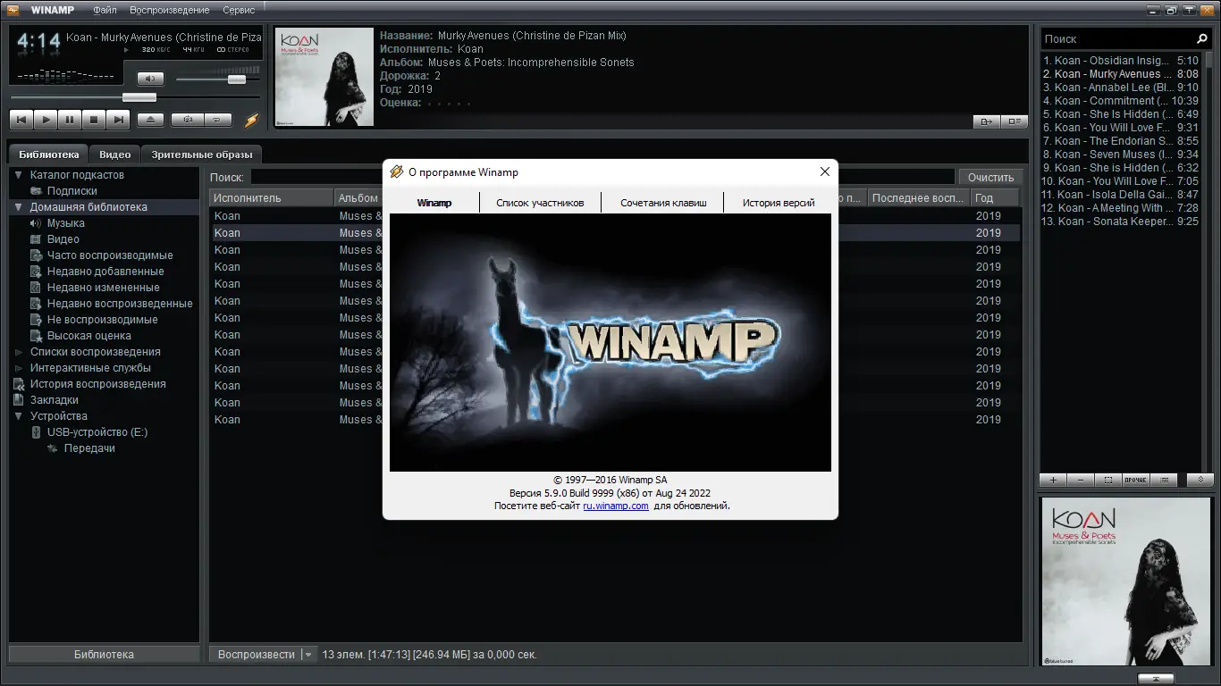Viewport: 1221px width, 686px height.
Task: Expand the Интерактивные службы node
Action: [x=18, y=368]
